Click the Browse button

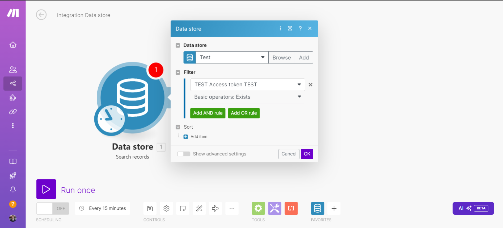[x=282, y=58]
